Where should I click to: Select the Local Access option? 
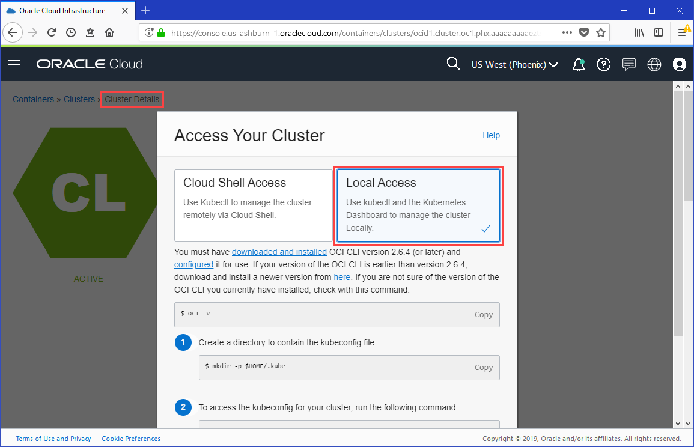click(418, 206)
